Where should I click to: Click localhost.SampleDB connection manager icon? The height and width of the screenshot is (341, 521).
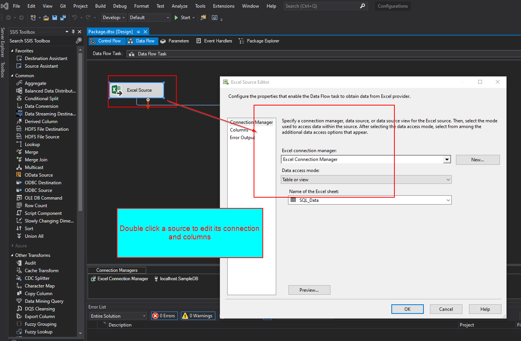click(x=156, y=279)
